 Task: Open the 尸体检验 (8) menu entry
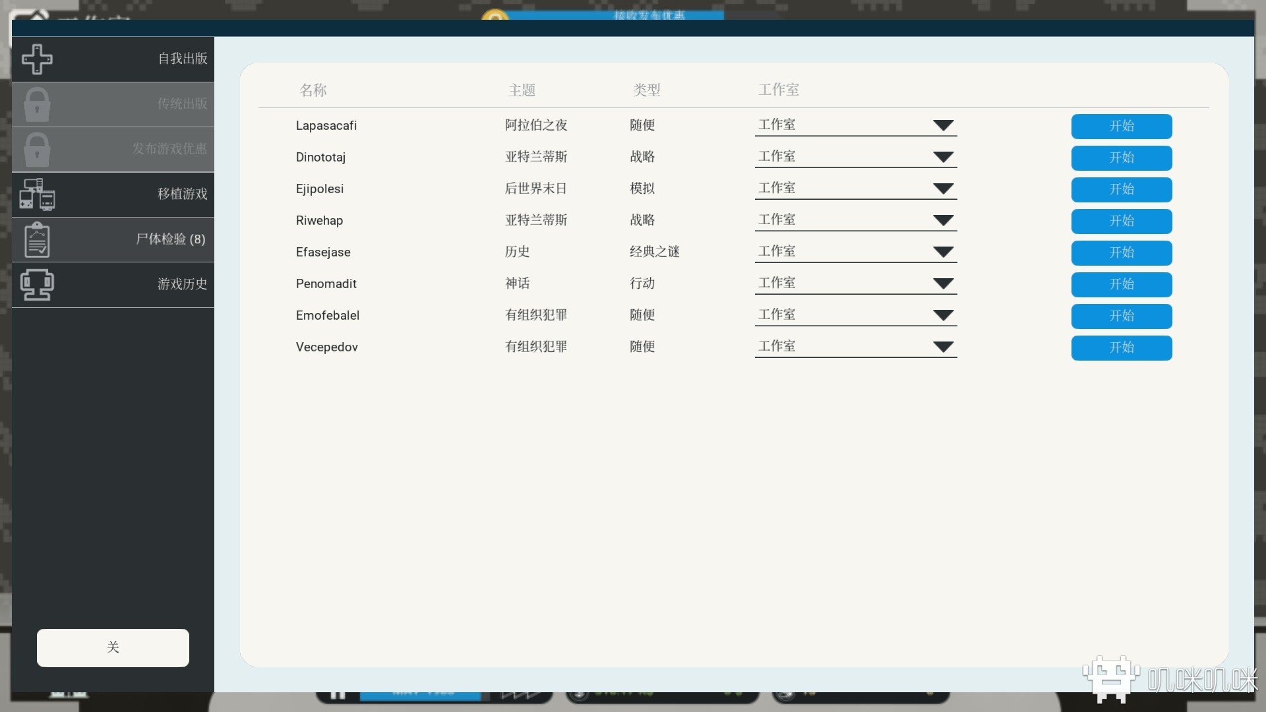(x=113, y=239)
